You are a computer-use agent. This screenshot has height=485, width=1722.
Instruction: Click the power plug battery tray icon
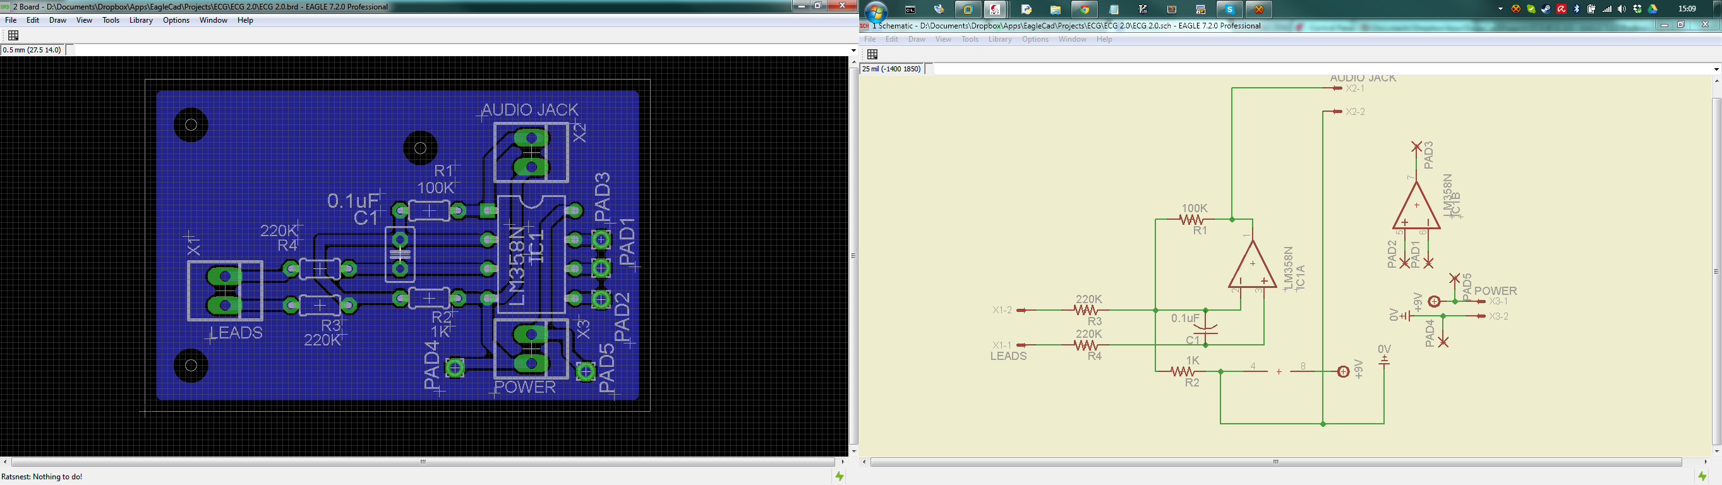[x=1592, y=9]
